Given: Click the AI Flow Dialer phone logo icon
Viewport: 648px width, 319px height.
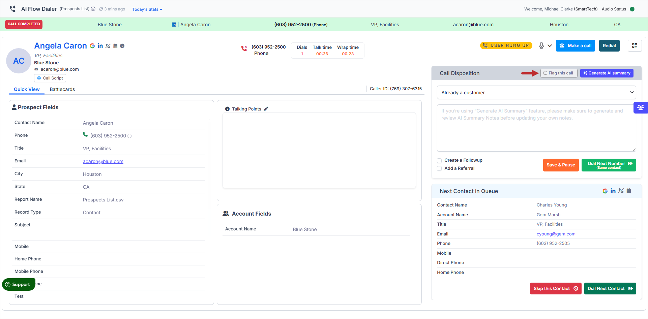Looking at the screenshot, I should click(x=12, y=9).
